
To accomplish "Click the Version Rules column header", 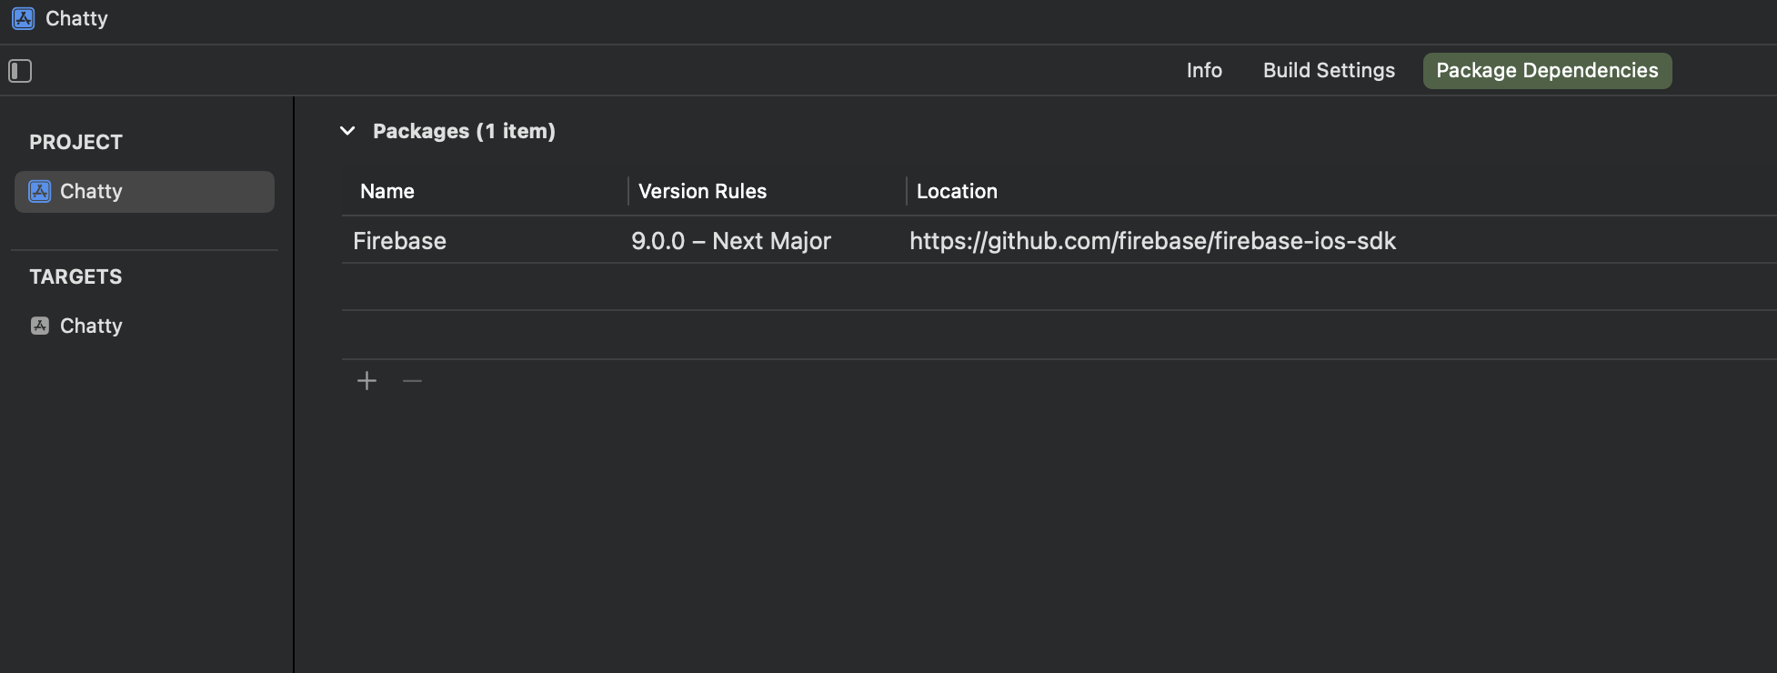I will 702,191.
